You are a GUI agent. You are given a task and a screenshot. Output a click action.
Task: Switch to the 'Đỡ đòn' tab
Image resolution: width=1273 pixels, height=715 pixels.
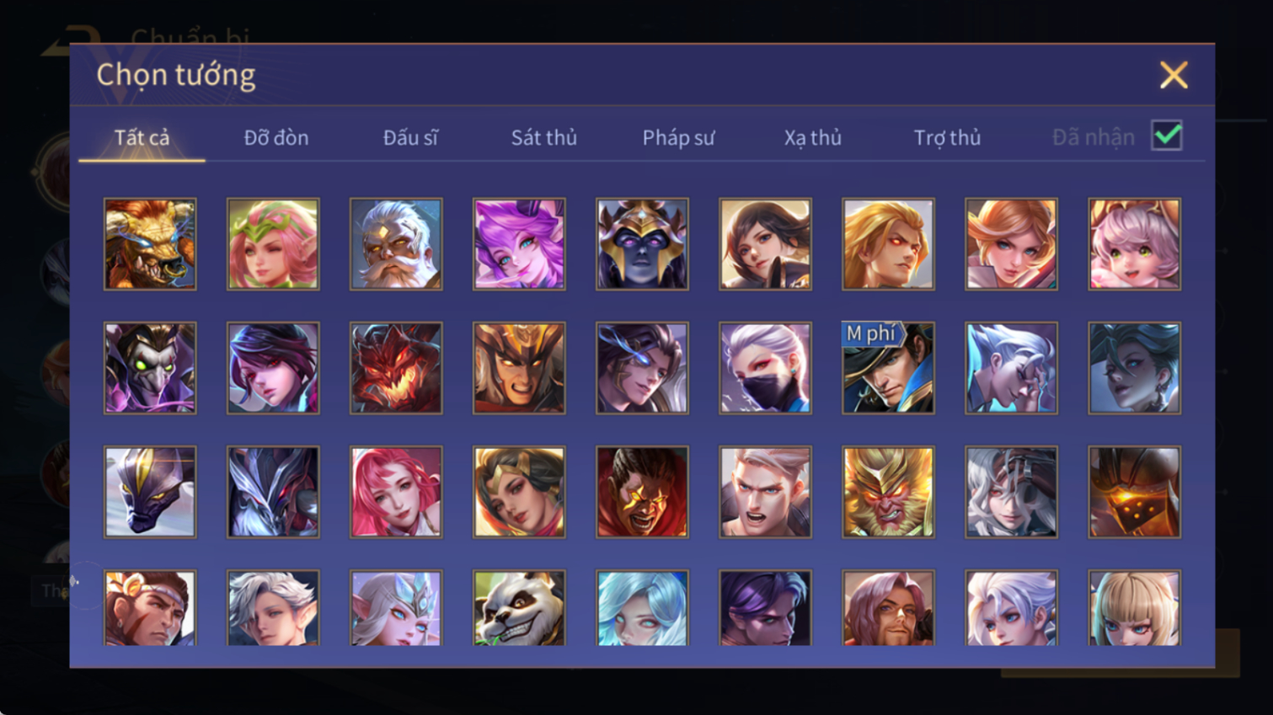276,137
